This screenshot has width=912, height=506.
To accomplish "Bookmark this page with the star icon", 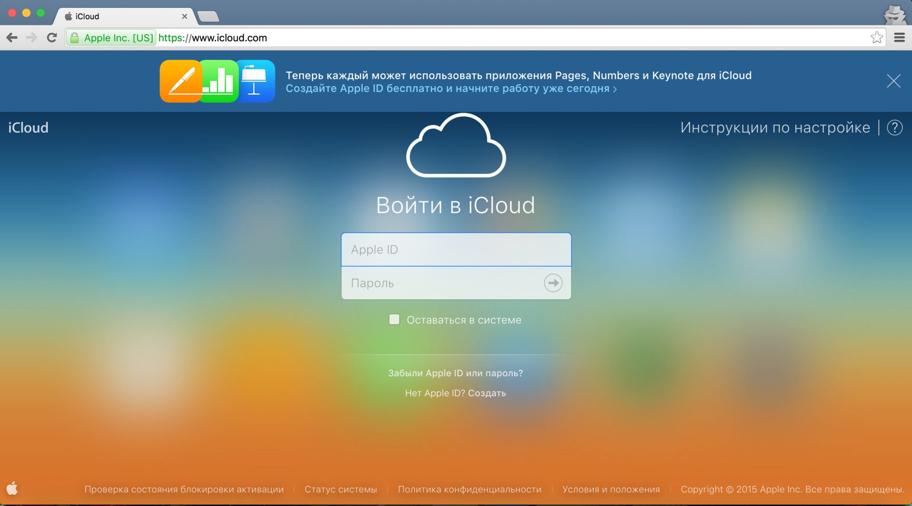I will pyautogui.click(x=877, y=37).
